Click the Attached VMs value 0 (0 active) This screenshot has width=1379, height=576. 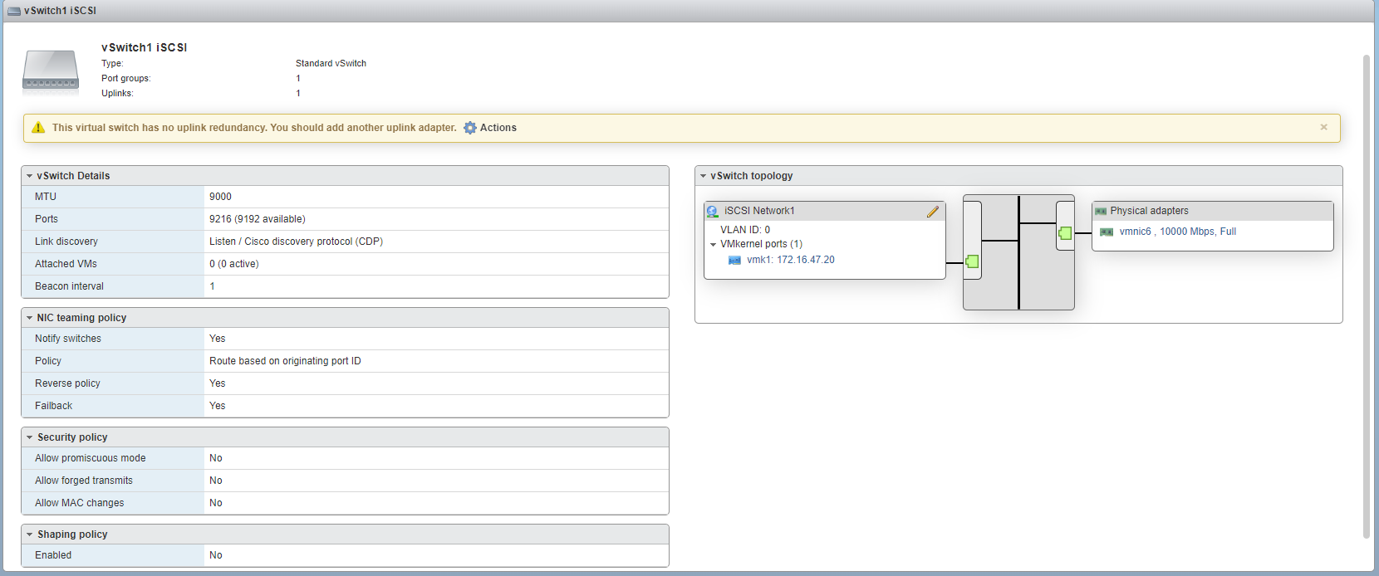pyautogui.click(x=234, y=264)
